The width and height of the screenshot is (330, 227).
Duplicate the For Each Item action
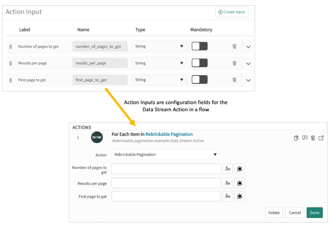296,138
